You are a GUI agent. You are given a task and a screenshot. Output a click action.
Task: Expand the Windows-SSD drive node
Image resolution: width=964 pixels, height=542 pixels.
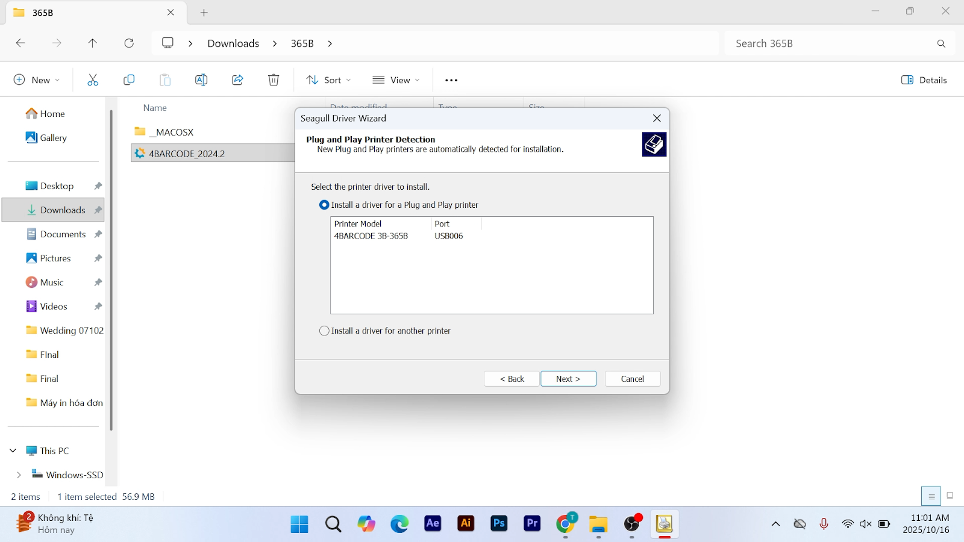19,475
